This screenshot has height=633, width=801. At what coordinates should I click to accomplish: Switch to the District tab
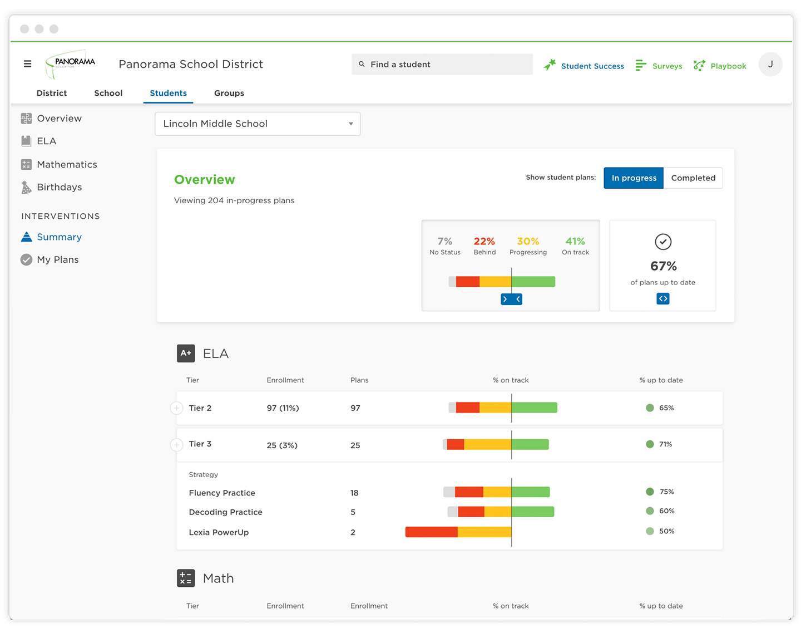[x=51, y=93]
